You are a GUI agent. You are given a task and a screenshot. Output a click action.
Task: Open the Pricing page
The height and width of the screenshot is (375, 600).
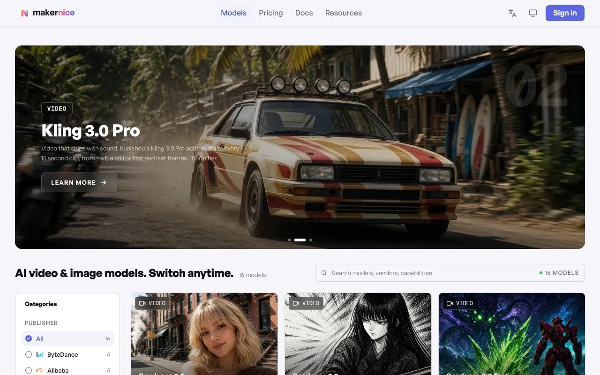click(x=271, y=13)
